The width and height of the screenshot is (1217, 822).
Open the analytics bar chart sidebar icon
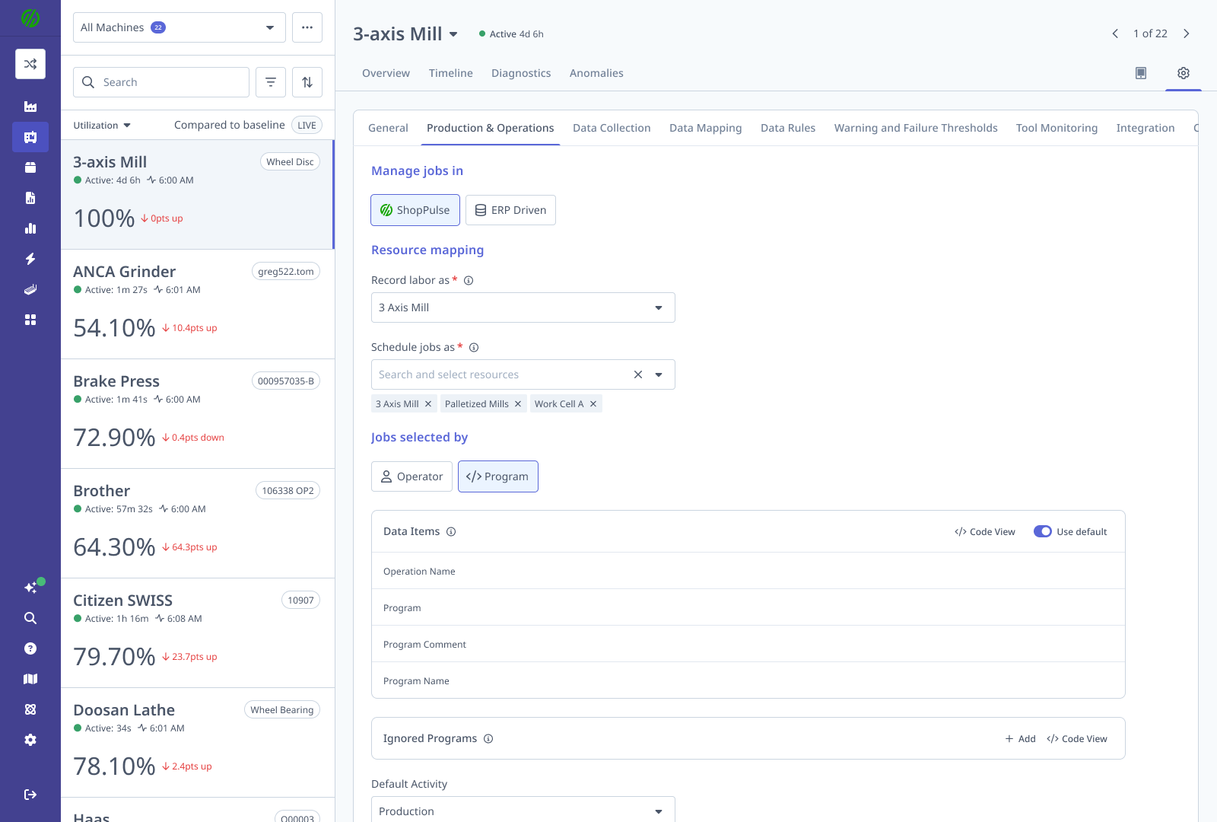tap(30, 228)
